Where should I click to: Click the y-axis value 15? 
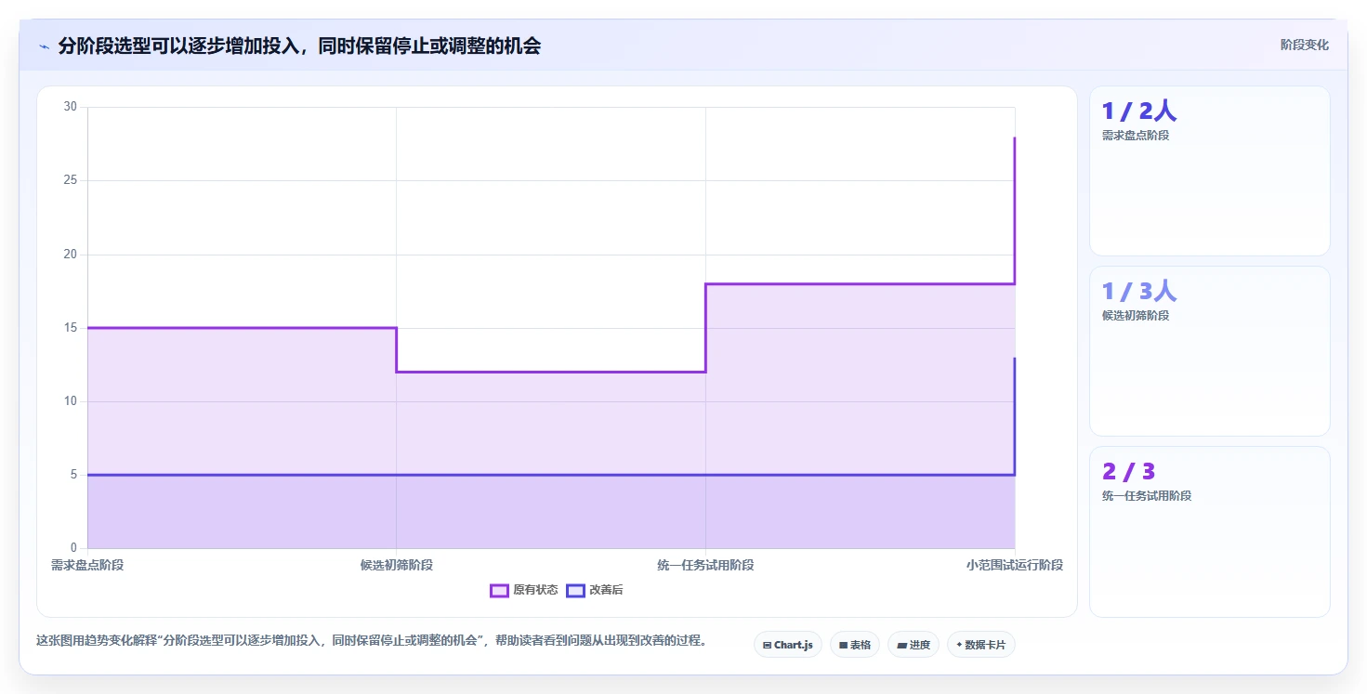(71, 328)
